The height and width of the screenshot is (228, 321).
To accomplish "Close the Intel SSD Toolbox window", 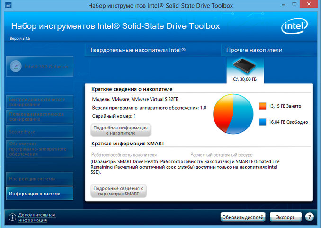I will pyautogui.click(x=309, y=4).
